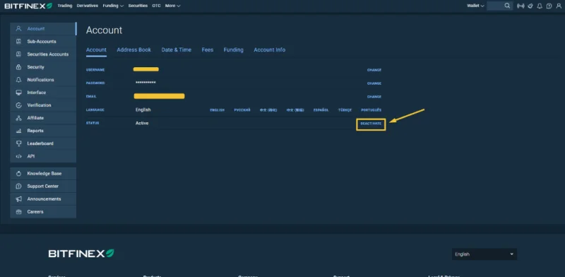This screenshot has width=565, height=277.
Task: Open the Interface monitor sidebar icon
Action: click(x=19, y=93)
